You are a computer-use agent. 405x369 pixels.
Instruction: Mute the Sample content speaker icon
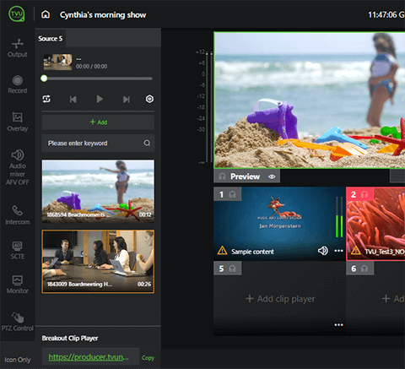click(323, 251)
